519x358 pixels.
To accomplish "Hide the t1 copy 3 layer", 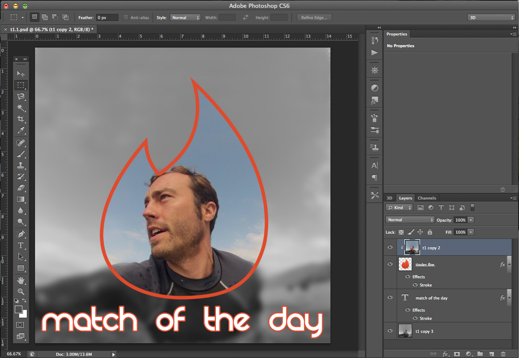I will coord(390,331).
